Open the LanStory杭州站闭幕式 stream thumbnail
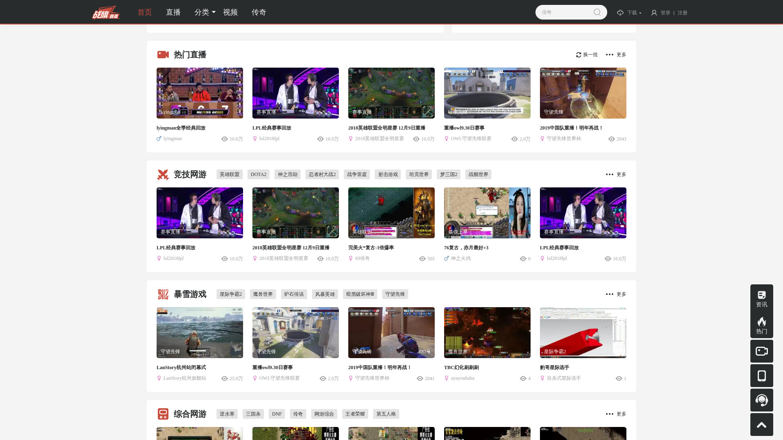783x440 pixels. [200, 332]
